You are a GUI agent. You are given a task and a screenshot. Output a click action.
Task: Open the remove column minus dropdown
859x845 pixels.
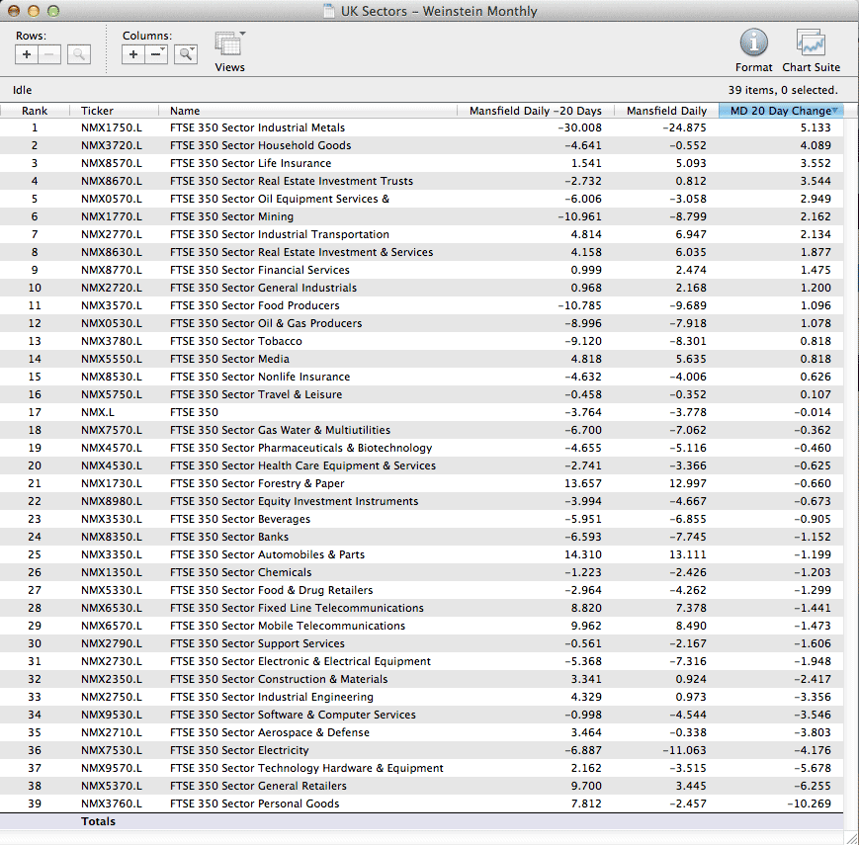tap(157, 54)
